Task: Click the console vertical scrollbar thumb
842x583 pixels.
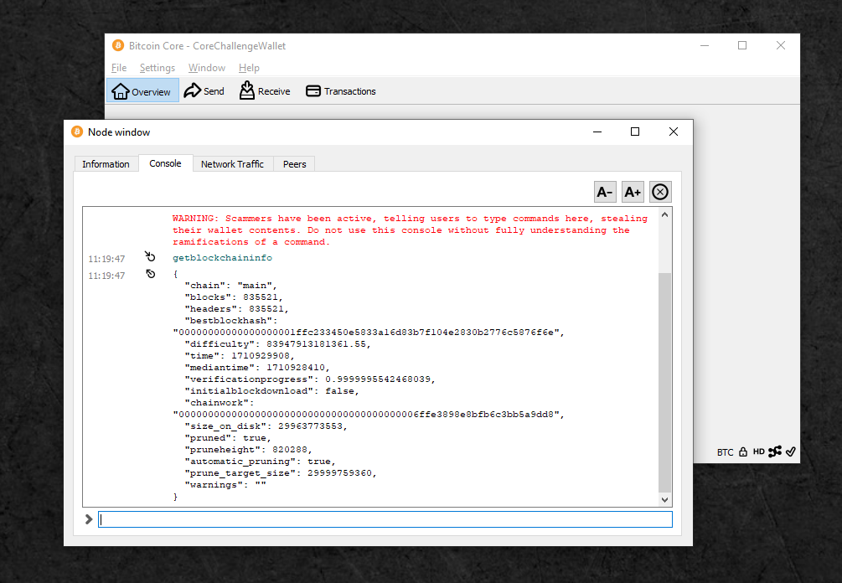Action: coord(664,383)
